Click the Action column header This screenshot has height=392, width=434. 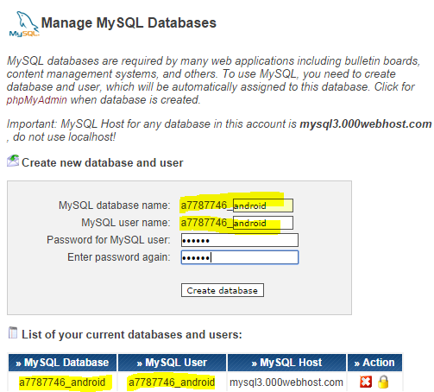coord(374,363)
